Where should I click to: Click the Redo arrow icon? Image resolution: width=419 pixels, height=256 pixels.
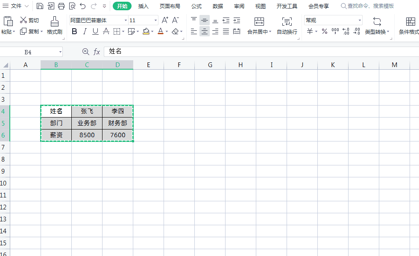(x=94, y=6)
